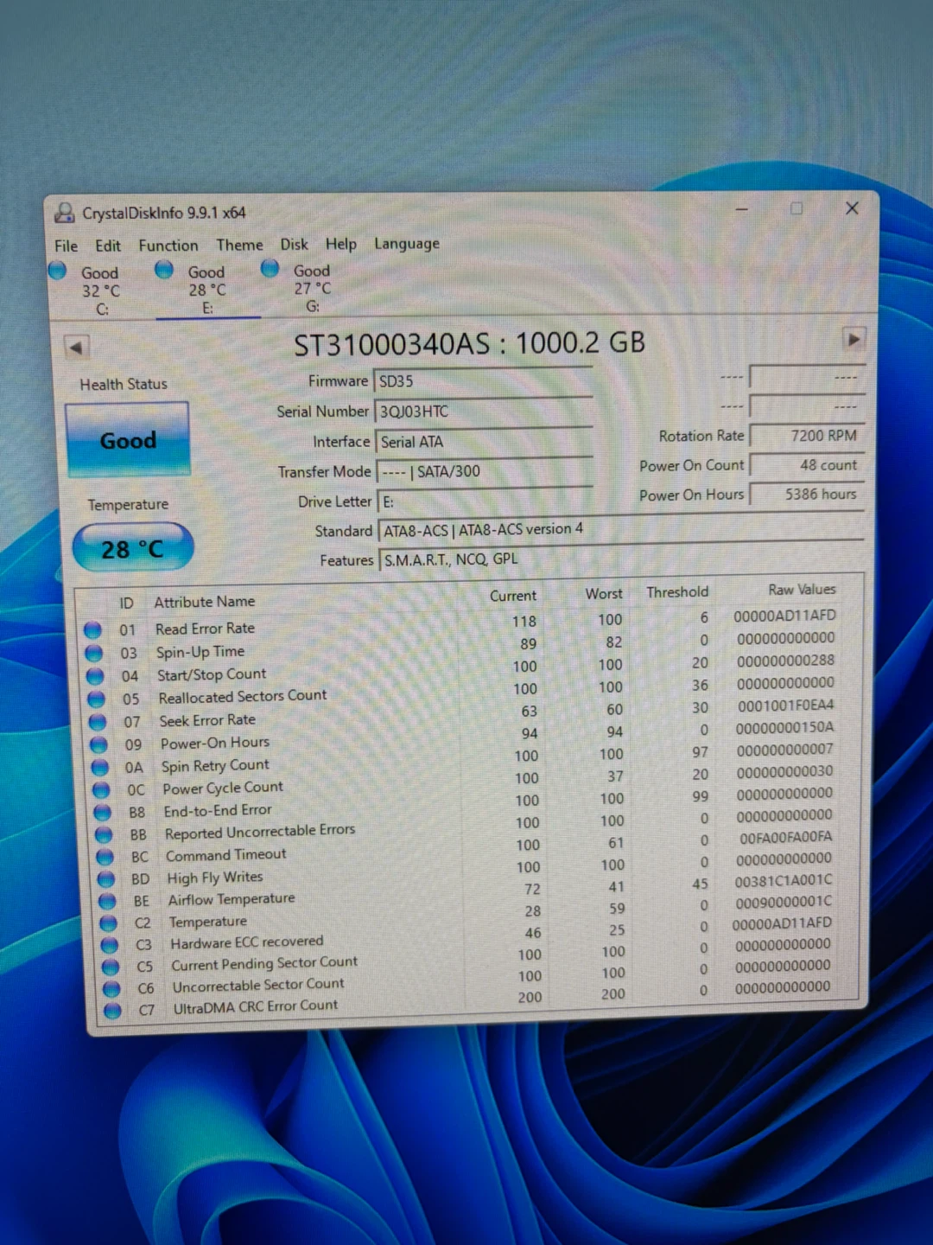Open the Edit menu

(x=108, y=246)
